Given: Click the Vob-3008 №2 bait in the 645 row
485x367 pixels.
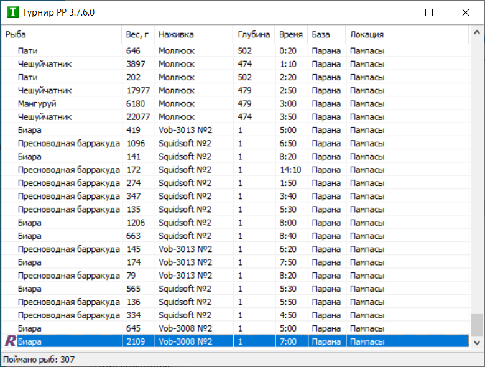Looking at the screenshot, I should (x=185, y=328).
